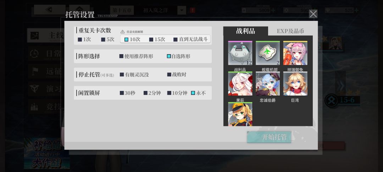Select the 1次 repeat option
This screenshot has width=383, height=172.
(84, 40)
